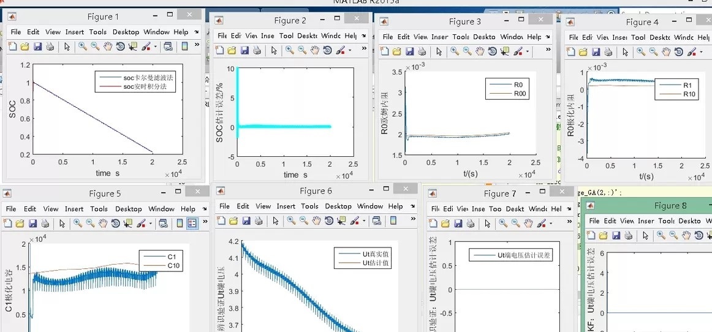Expand Brush dropdown arrow in Figure 7
The image size is (712, 332).
pos(550,224)
